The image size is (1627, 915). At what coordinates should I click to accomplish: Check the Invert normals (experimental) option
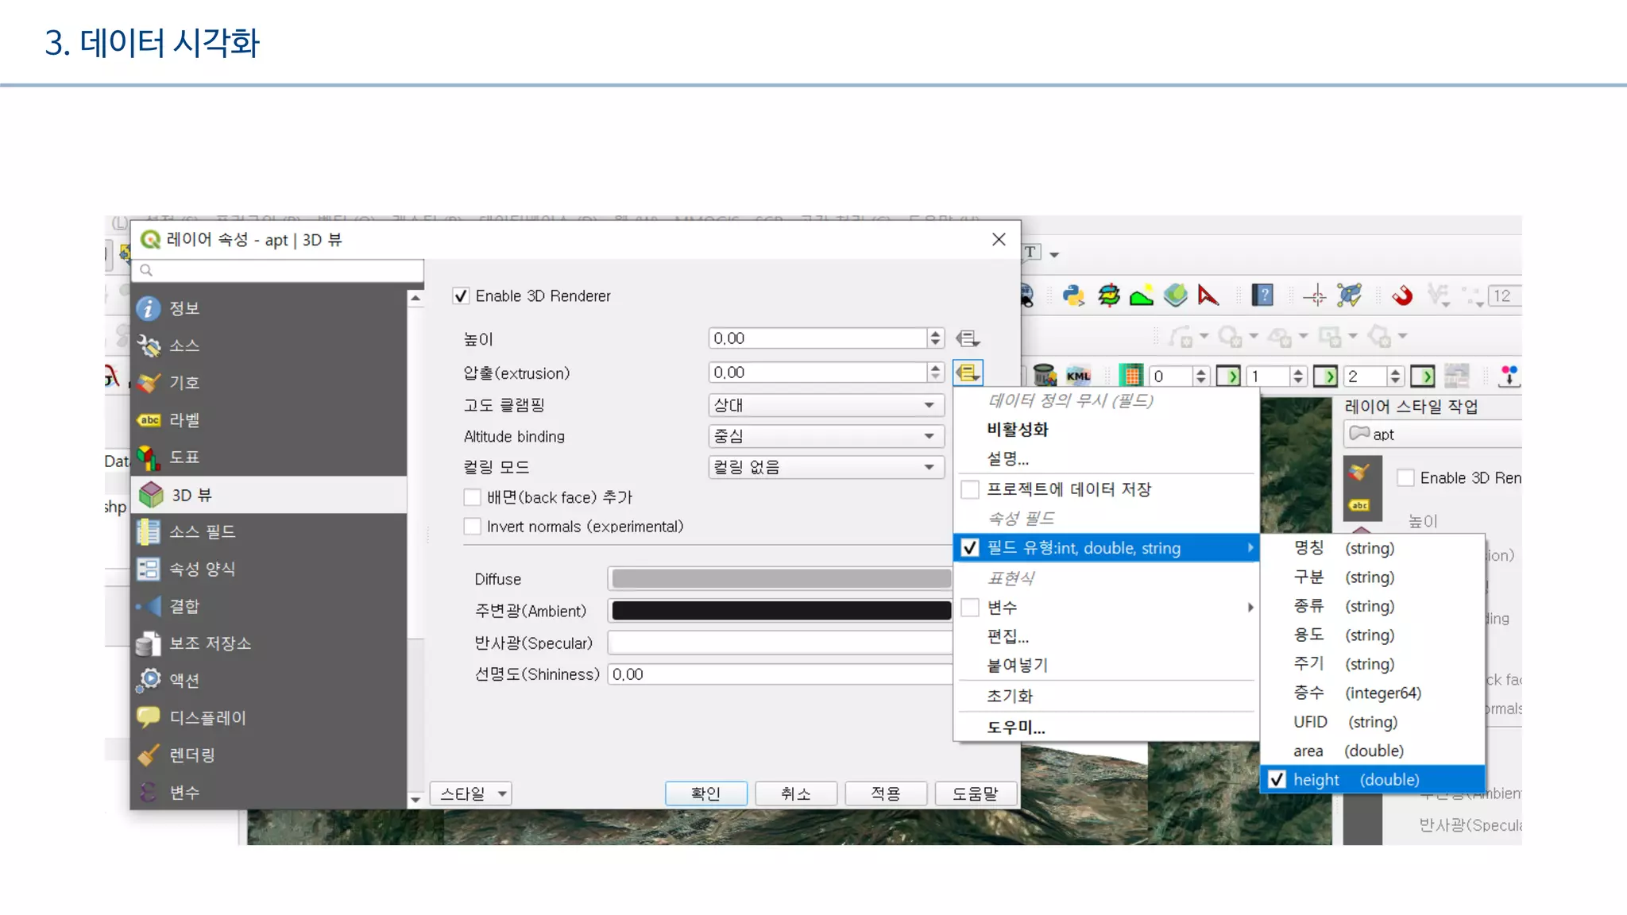[473, 527]
